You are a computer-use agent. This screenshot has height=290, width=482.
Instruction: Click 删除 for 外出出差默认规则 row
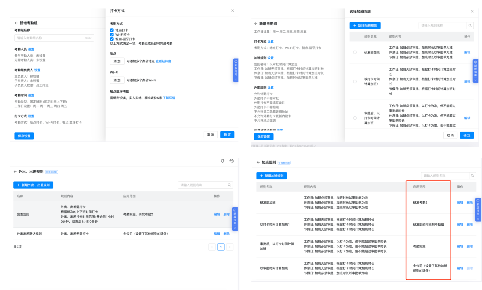(227, 234)
